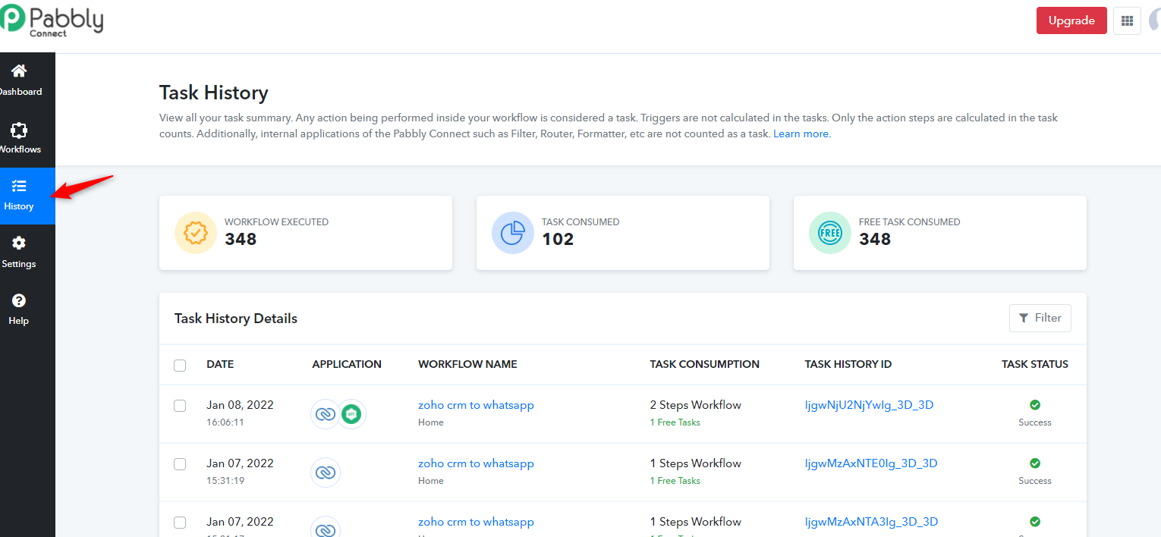
Task: Click the Workflow Executed badge icon
Action: click(x=196, y=233)
